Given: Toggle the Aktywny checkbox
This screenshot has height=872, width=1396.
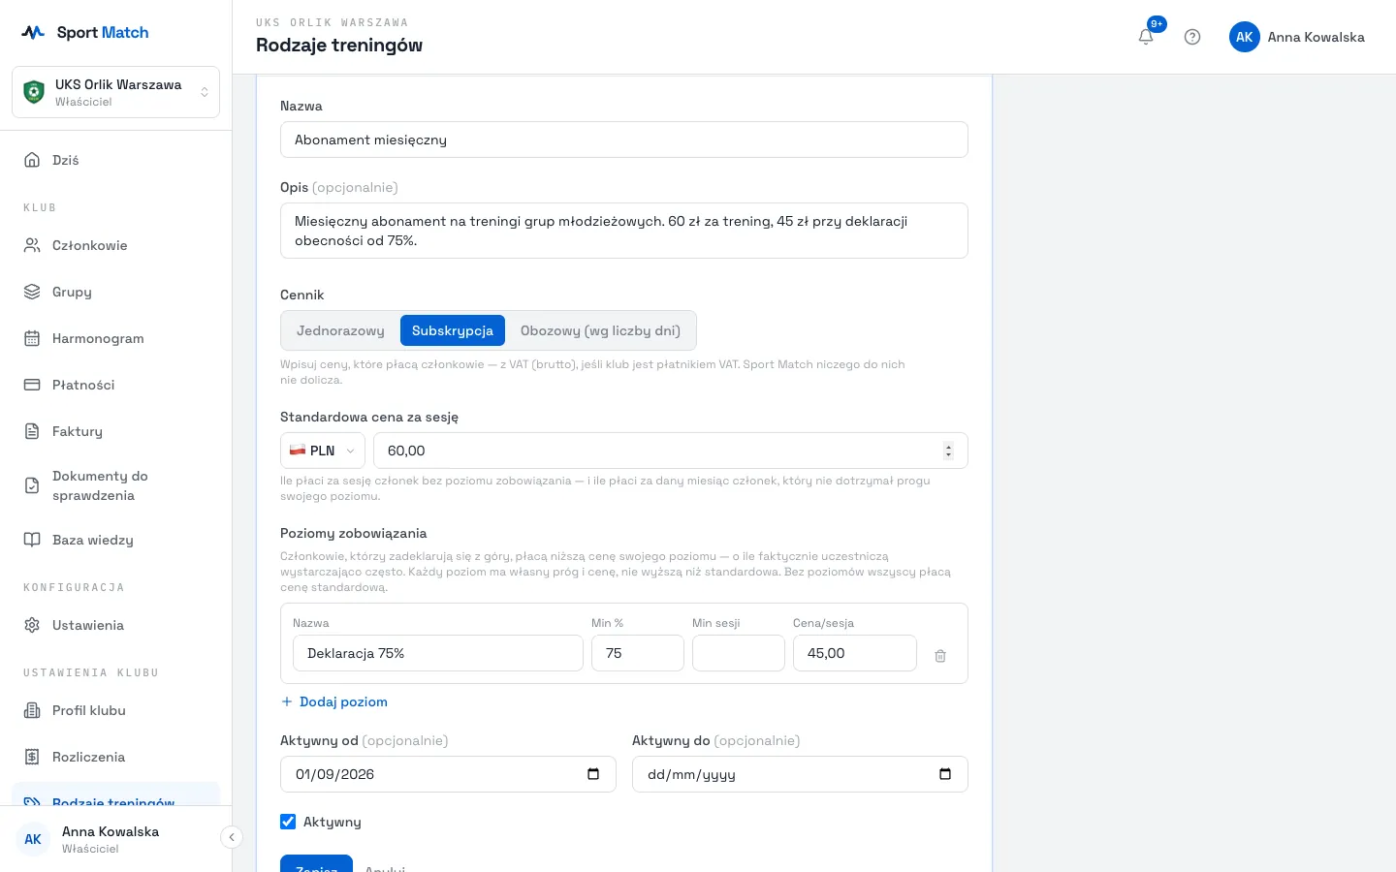Looking at the screenshot, I should [288, 822].
